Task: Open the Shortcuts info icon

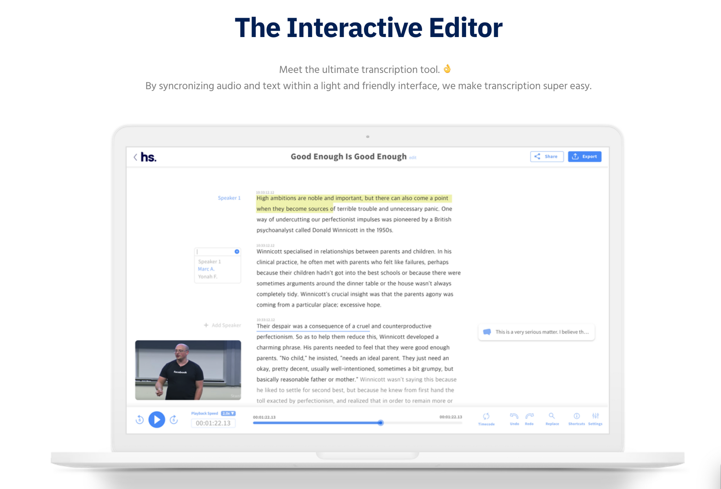Action: click(576, 416)
